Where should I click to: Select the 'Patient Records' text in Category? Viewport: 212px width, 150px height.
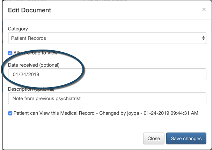29,38
